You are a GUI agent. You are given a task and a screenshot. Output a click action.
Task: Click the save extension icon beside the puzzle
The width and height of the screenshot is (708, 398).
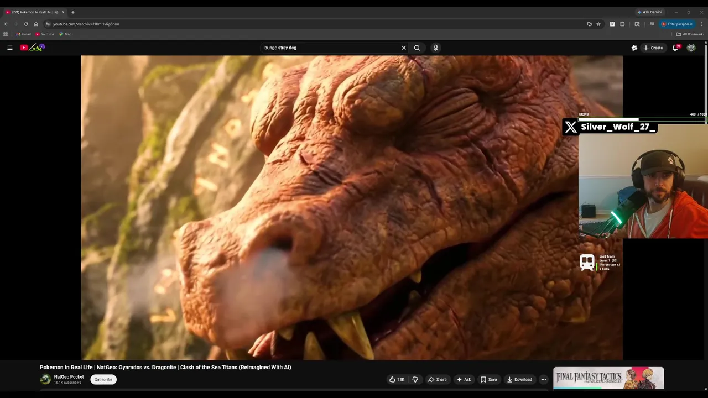pyautogui.click(x=612, y=24)
